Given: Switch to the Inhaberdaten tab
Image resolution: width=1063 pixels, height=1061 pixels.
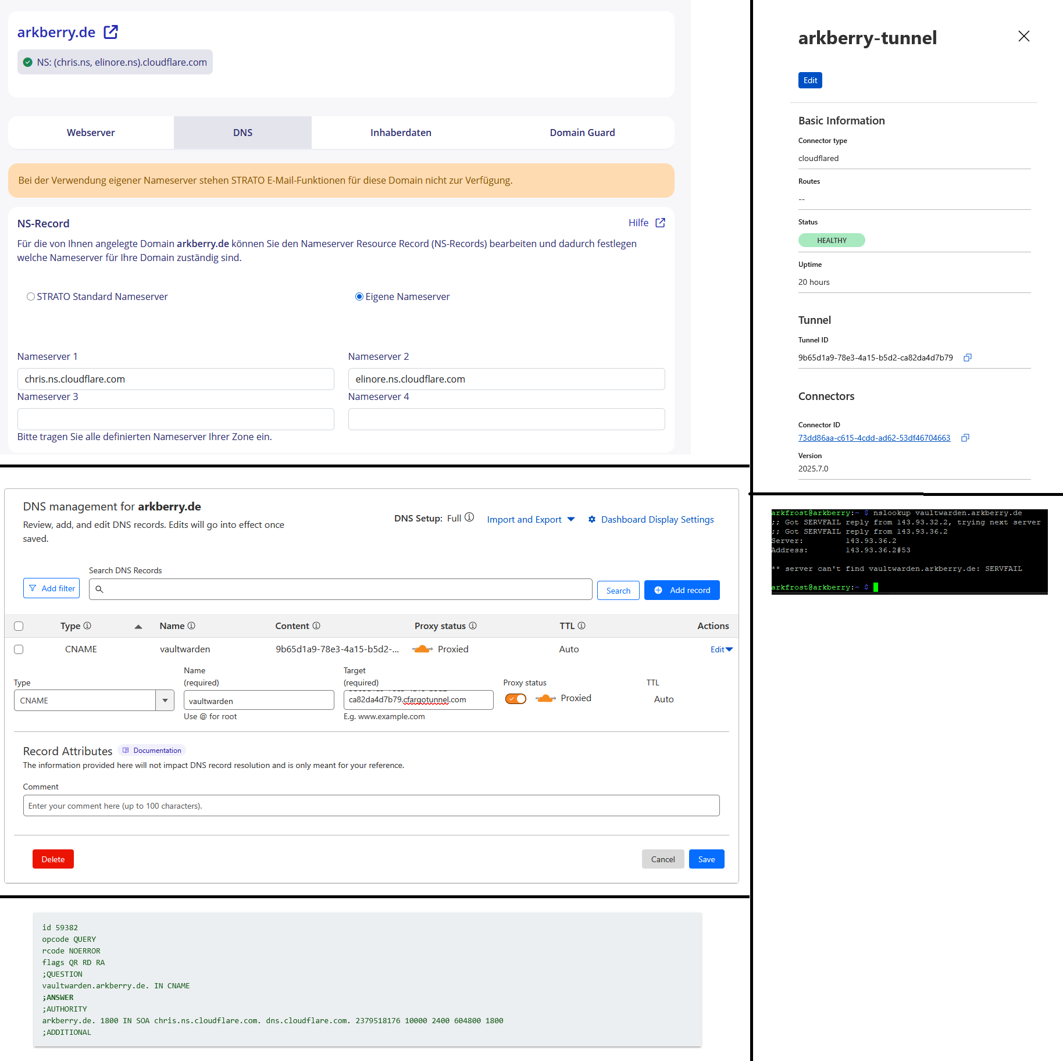Looking at the screenshot, I should [401, 133].
